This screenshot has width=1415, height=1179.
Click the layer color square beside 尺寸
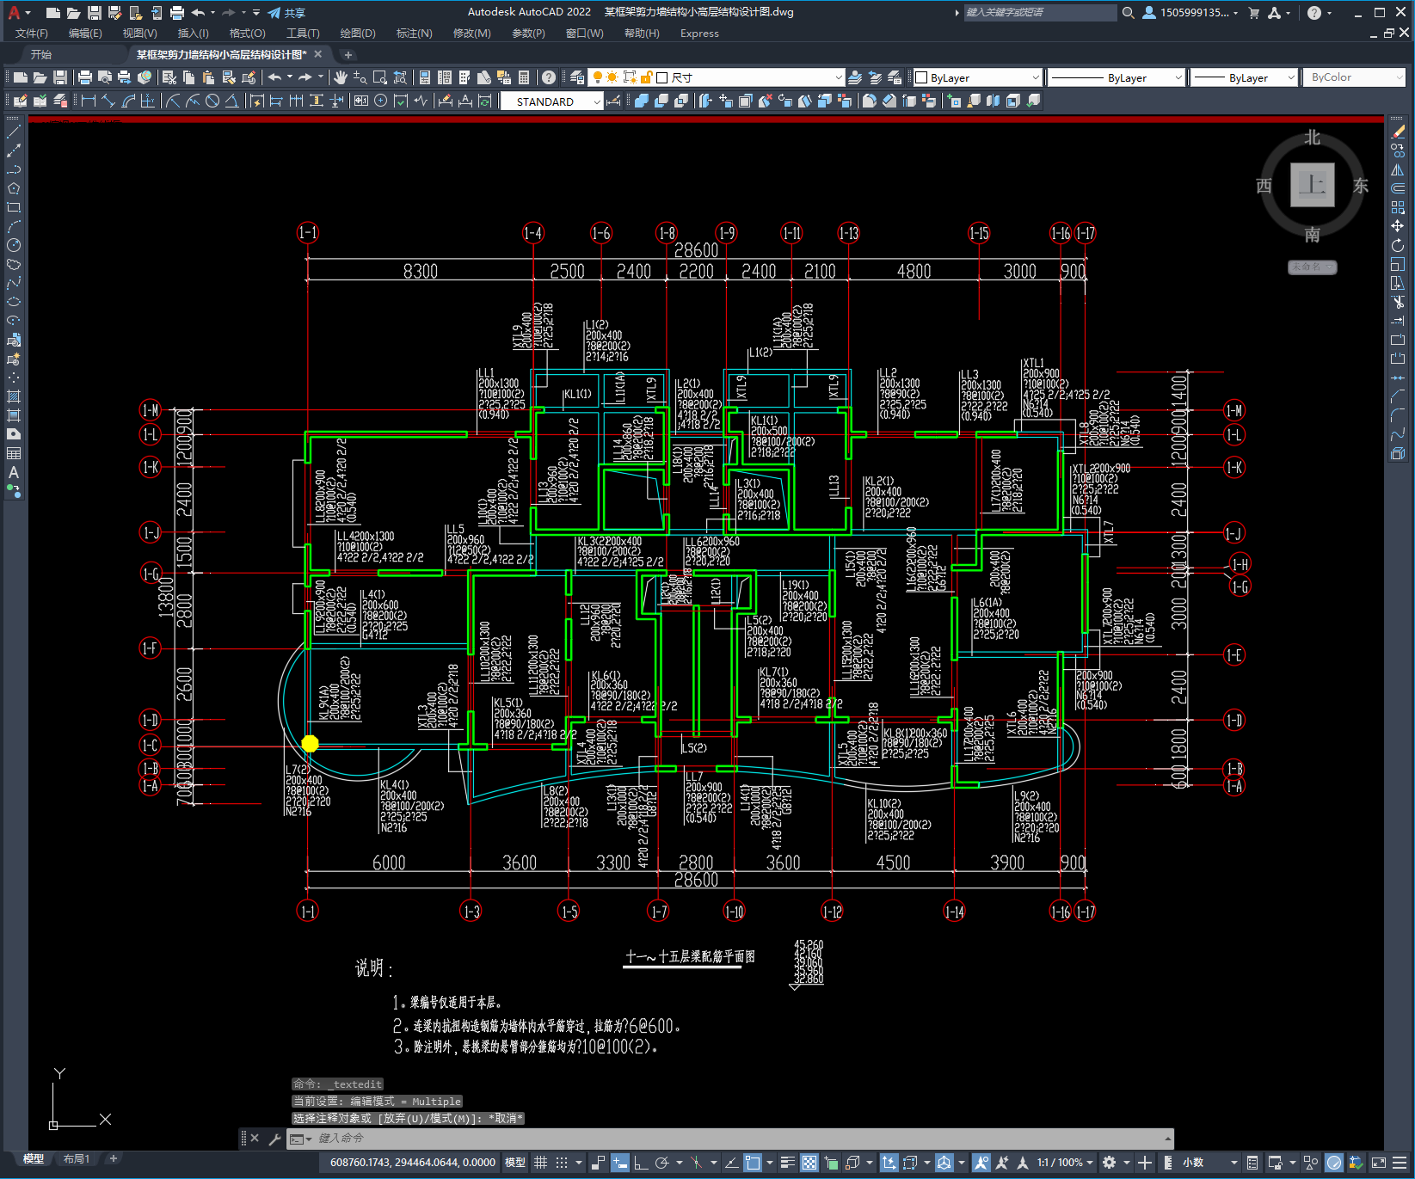[x=662, y=77]
